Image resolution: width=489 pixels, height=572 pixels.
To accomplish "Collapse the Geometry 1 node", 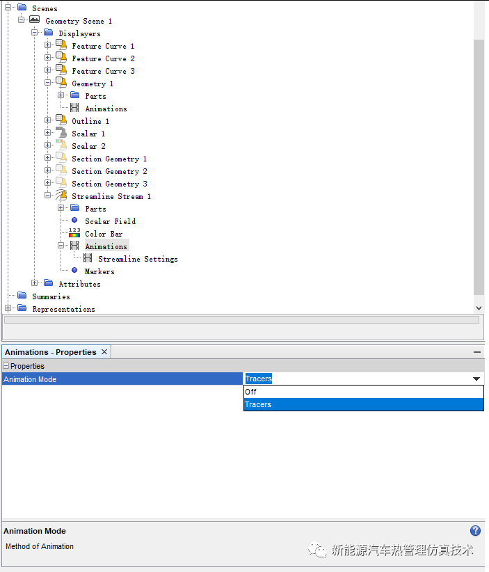I will [48, 82].
